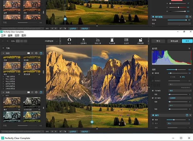Screen dimensions: 193x141
Task: Open the 视图 View menu
Action: tap(17, 35)
